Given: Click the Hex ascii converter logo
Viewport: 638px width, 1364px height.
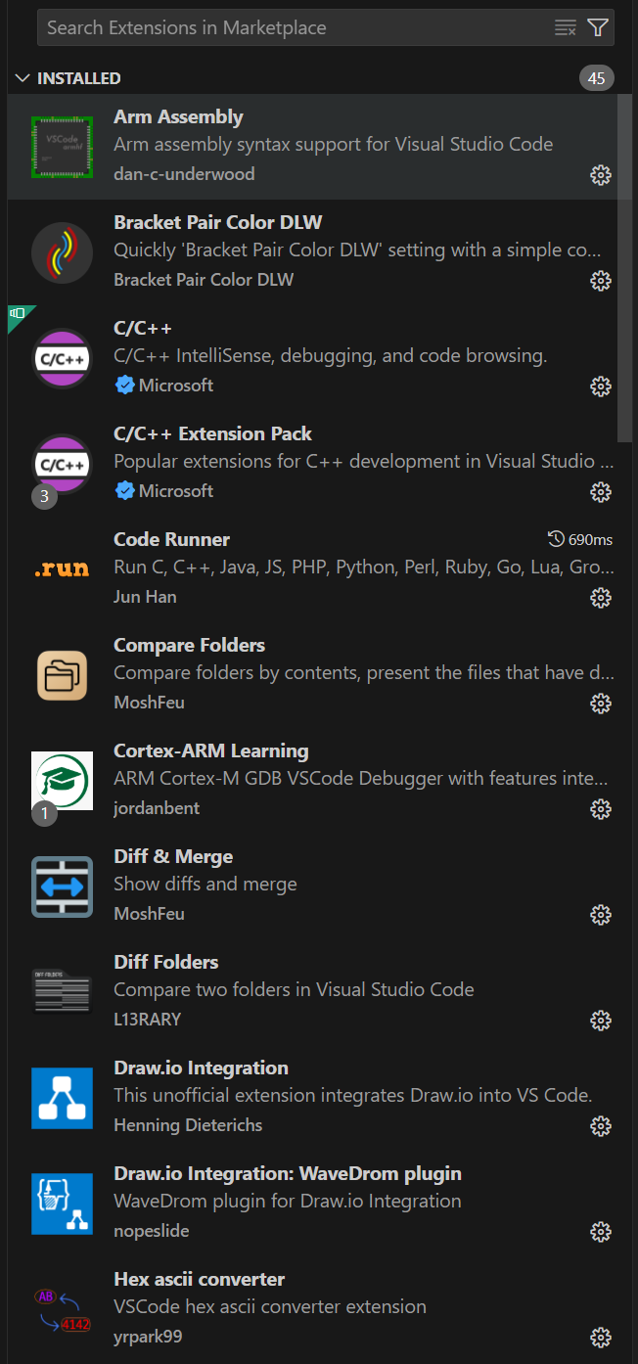Looking at the screenshot, I should click(x=62, y=1309).
